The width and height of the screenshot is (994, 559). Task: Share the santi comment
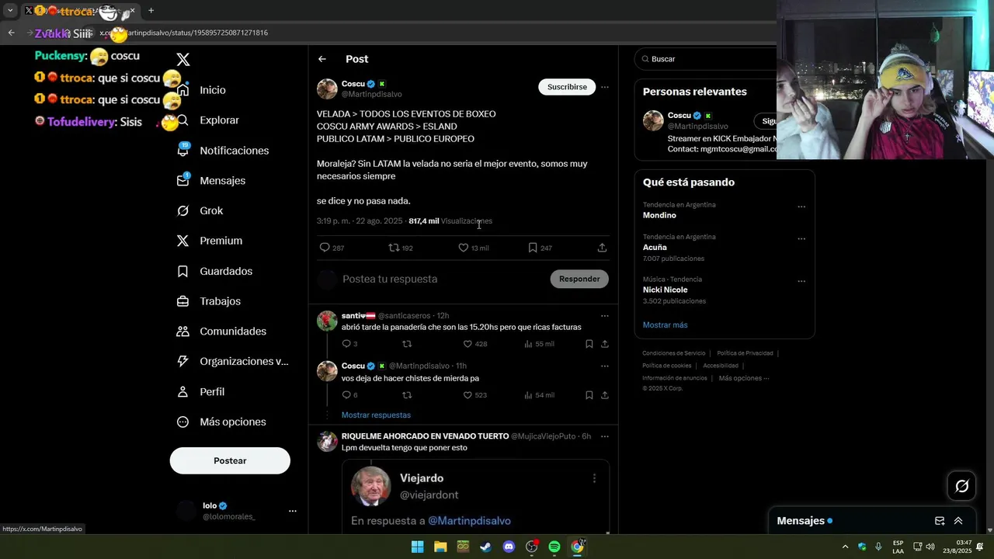[x=605, y=344]
